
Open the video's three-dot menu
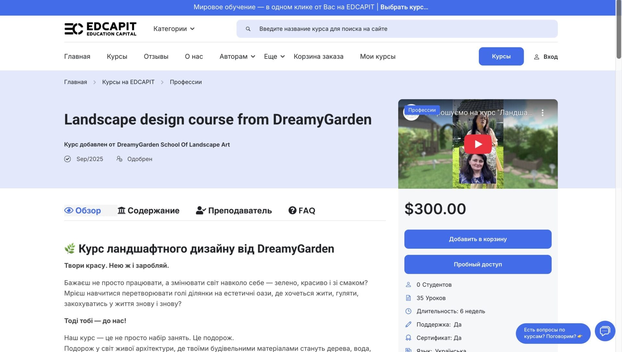tap(543, 113)
